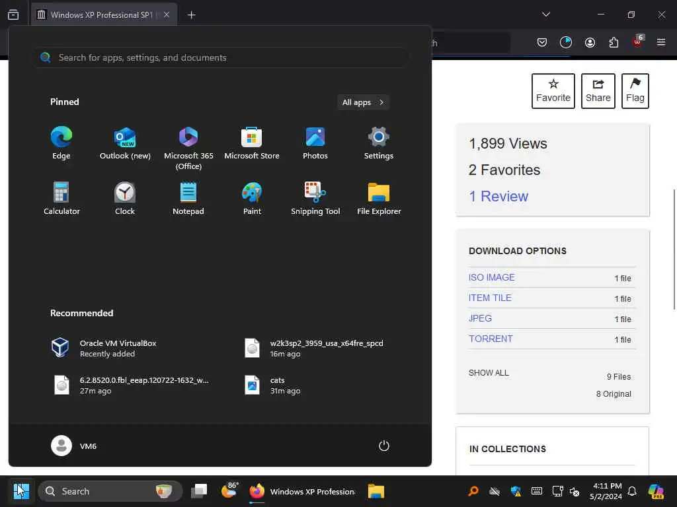Image resolution: width=677 pixels, height=507 pixels.
Task: Launch Snipping Tool
Action: [315, 199]
